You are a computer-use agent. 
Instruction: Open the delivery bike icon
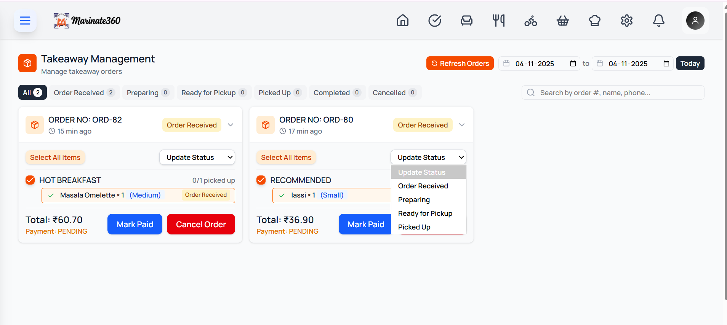[x=530, y=21]
